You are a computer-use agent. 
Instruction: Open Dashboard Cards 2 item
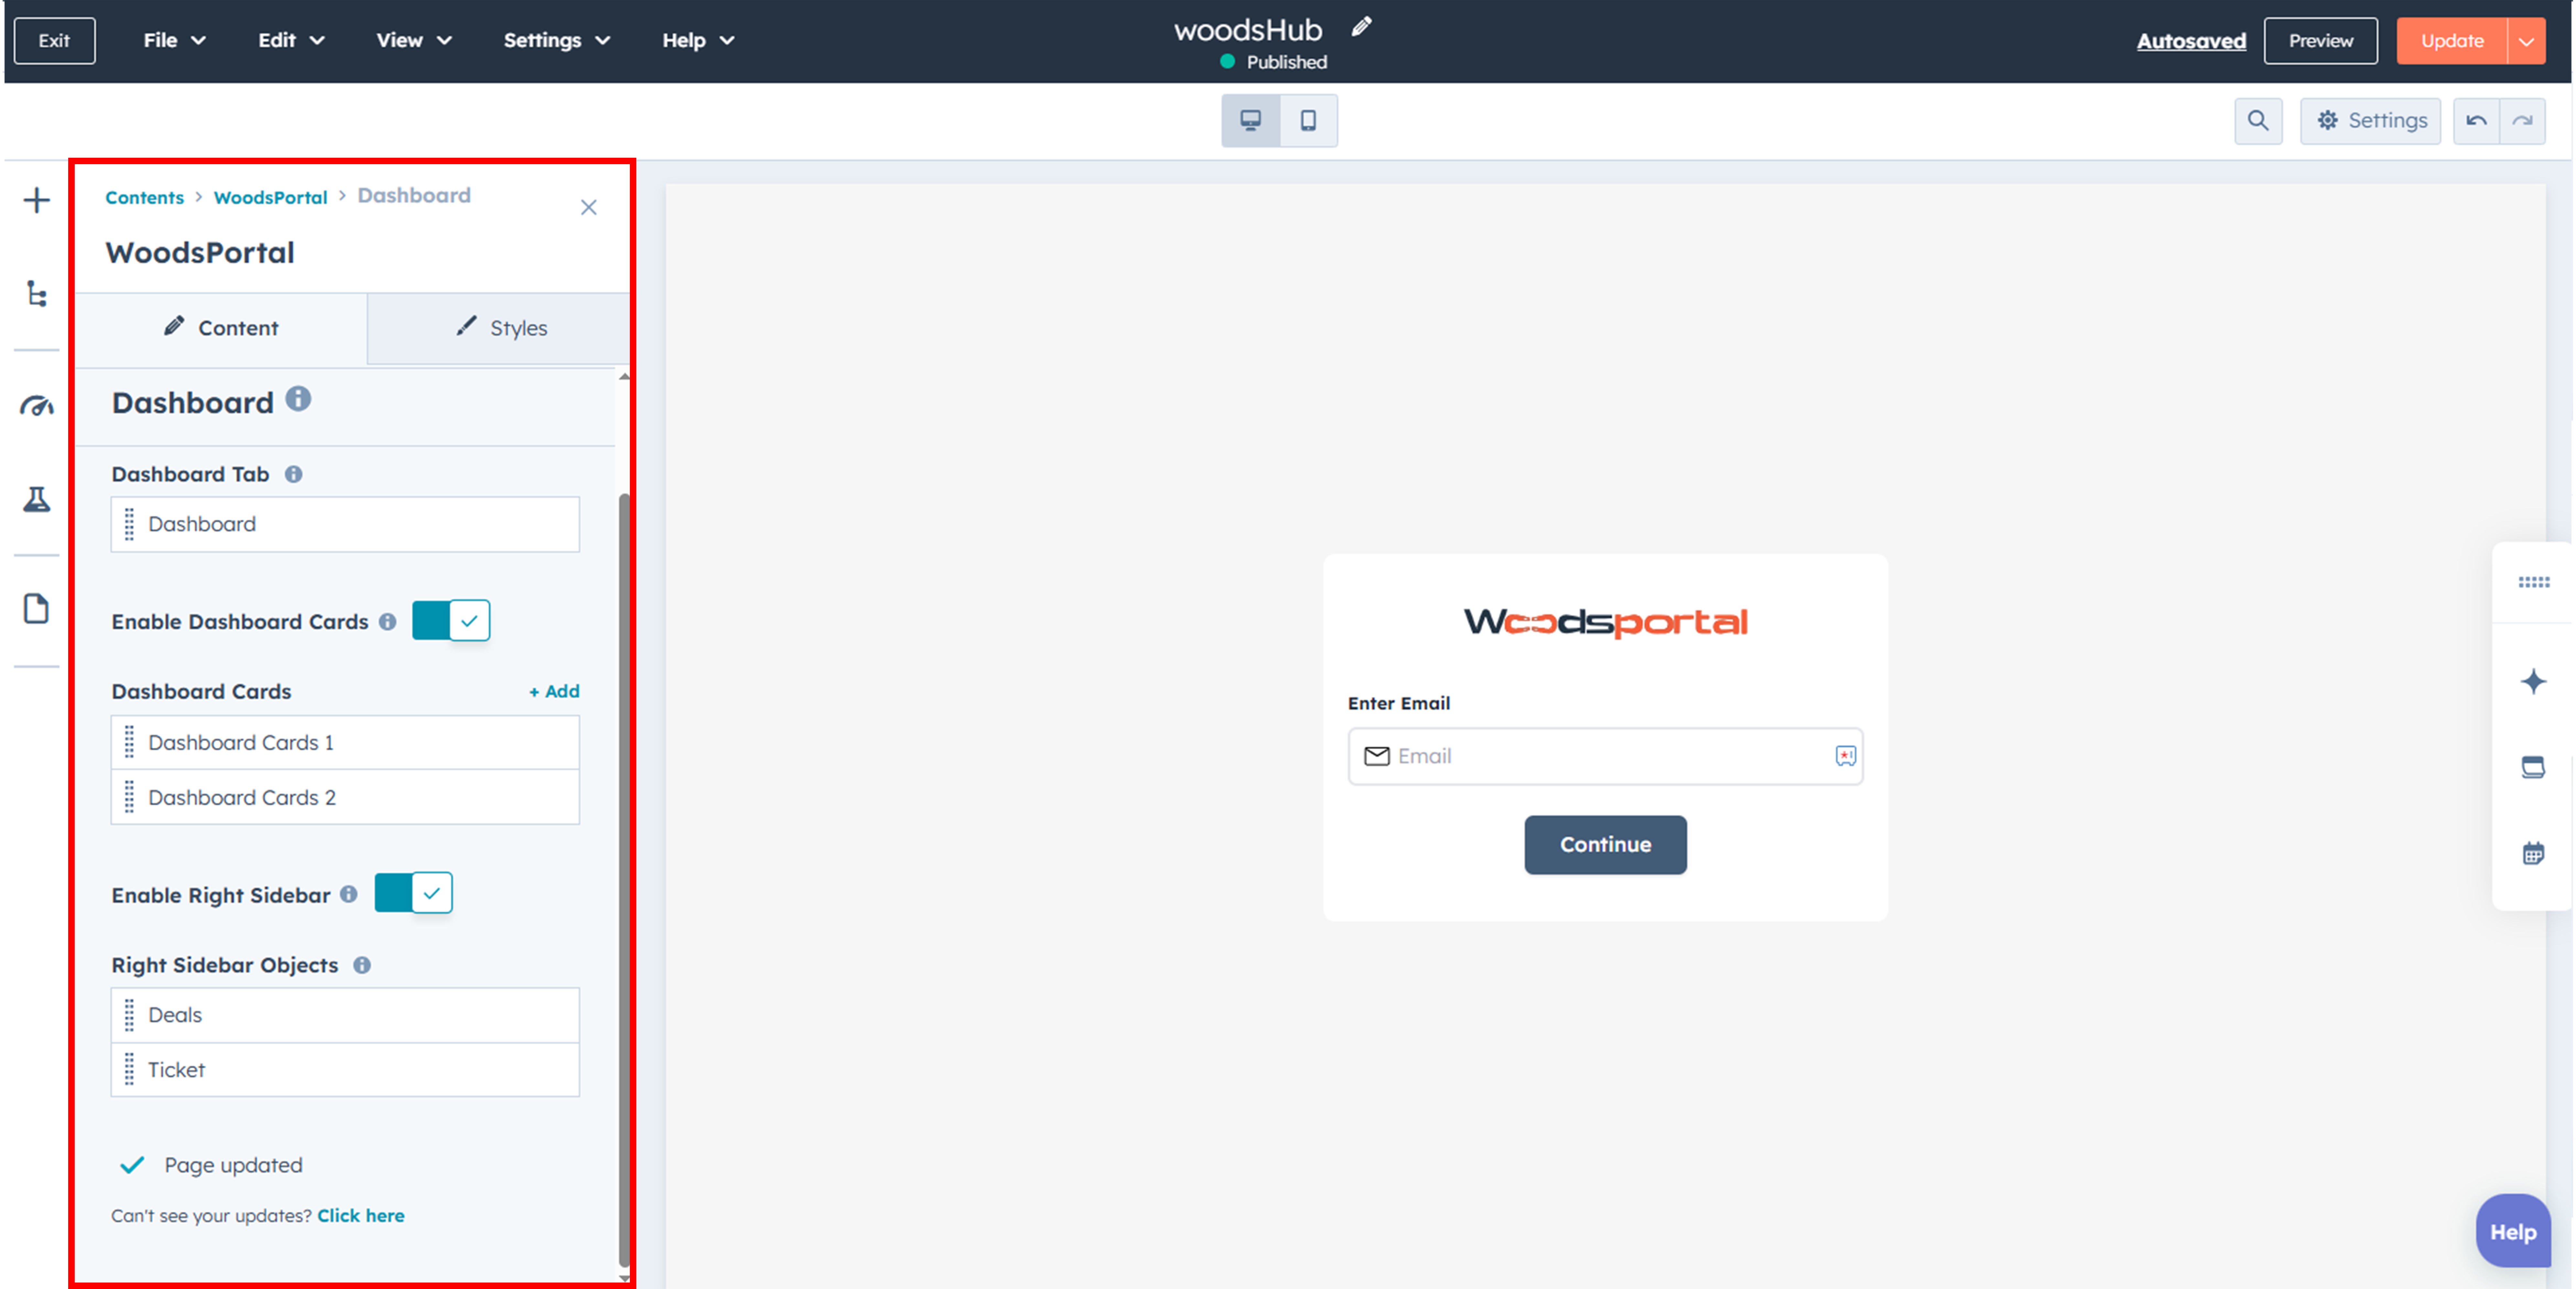(x=345, y=797)
